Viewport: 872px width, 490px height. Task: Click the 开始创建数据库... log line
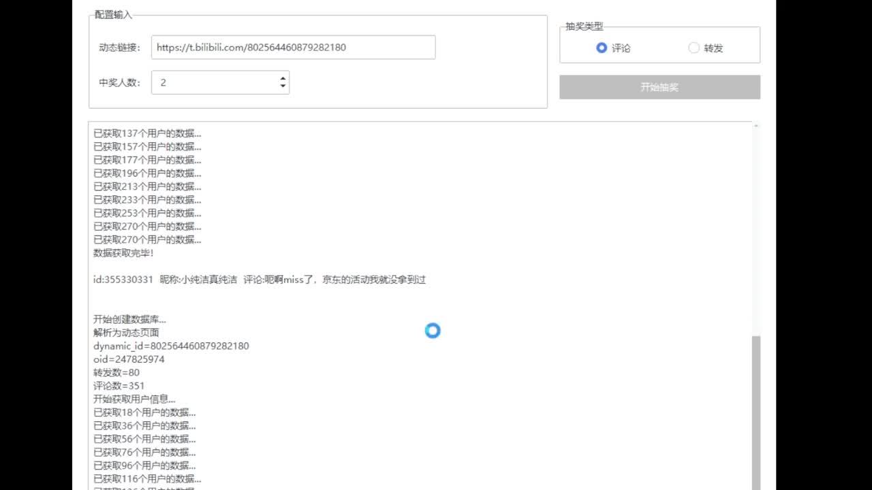[129, 319]
